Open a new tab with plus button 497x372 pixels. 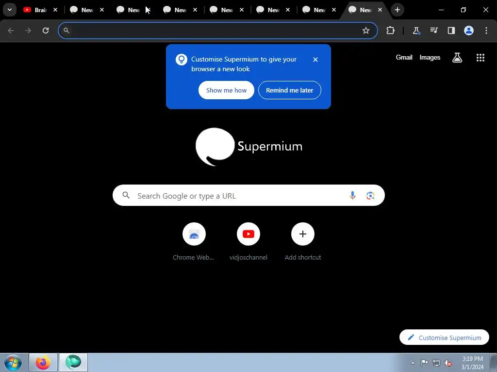(x=397, y=10)
